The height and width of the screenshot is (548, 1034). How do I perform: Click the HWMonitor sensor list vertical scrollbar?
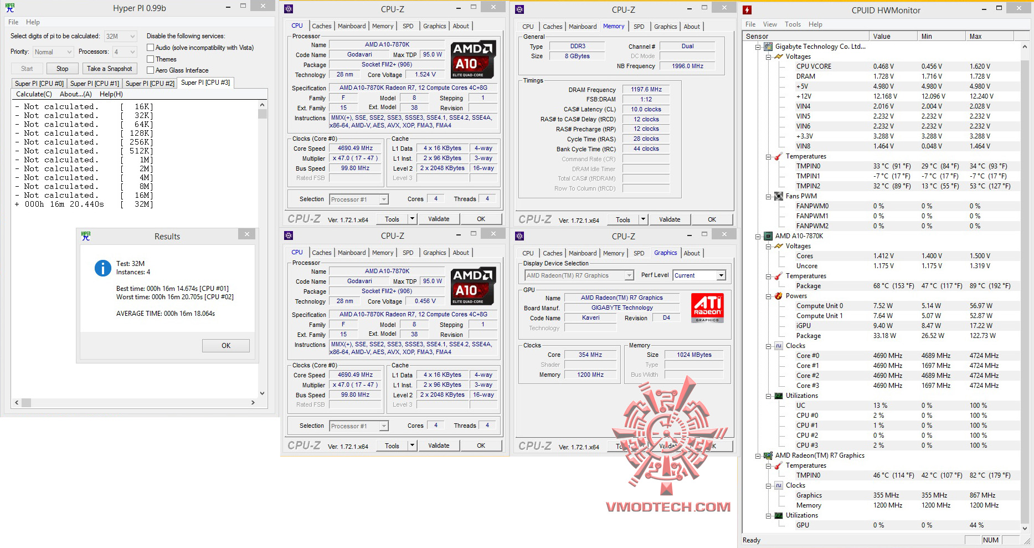1025,288
